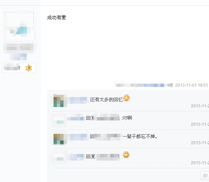209x182 pixels.
Task: Click the avatar beside the 对啊 reply
Action: pyautogui.click(x=59, y=120)
